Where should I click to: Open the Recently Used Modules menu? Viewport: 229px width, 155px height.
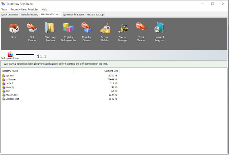click(24, 10)
